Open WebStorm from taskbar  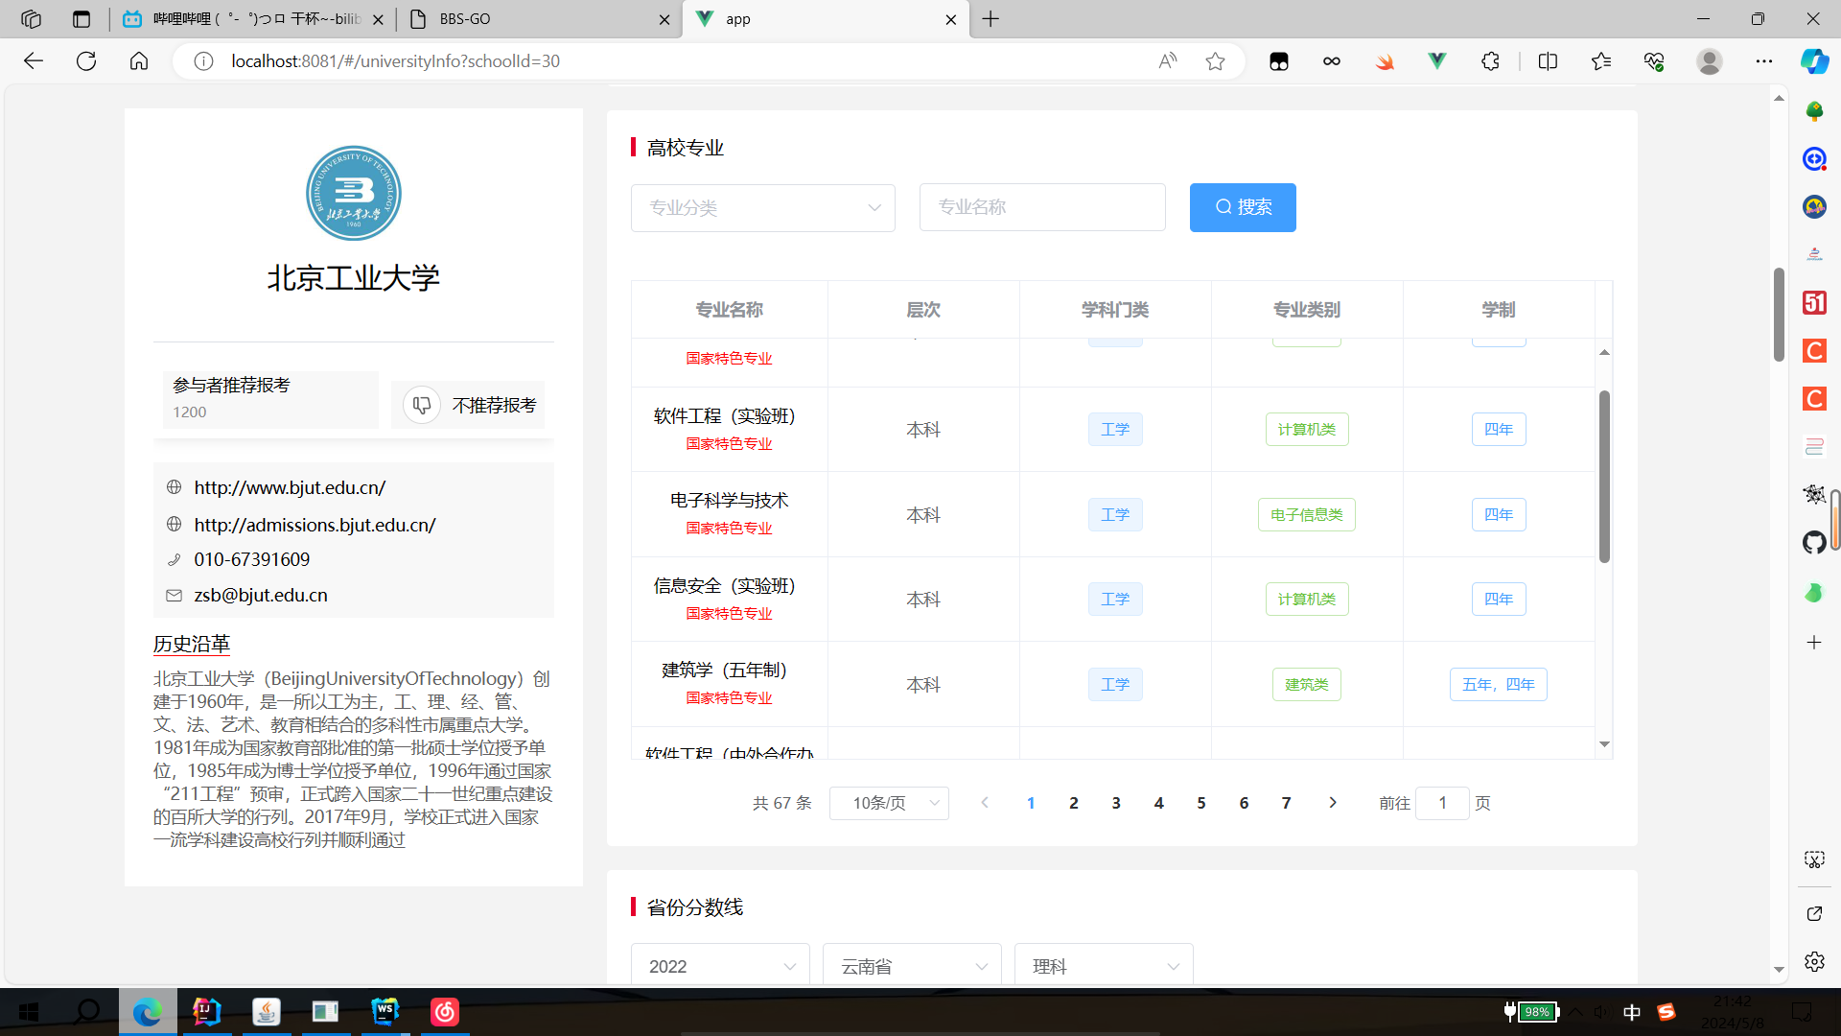385,1012
